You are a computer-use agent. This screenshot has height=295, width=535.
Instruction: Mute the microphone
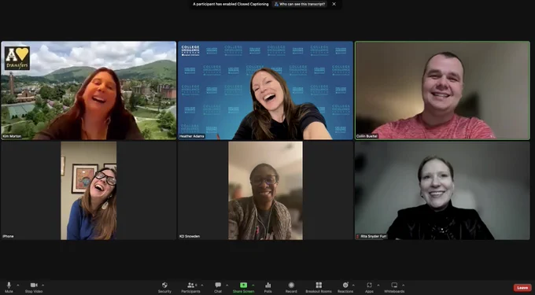tap(9, 287)
